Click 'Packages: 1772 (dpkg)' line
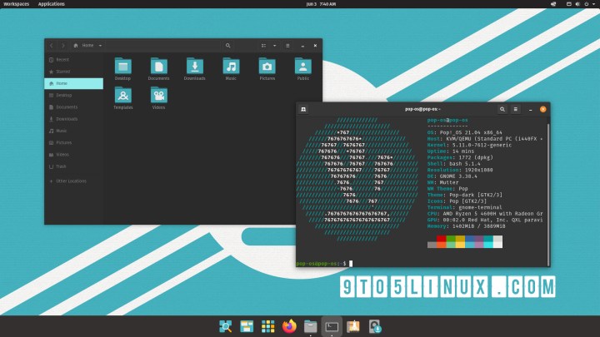The image size is (600, 337). [x=460, y=157]
